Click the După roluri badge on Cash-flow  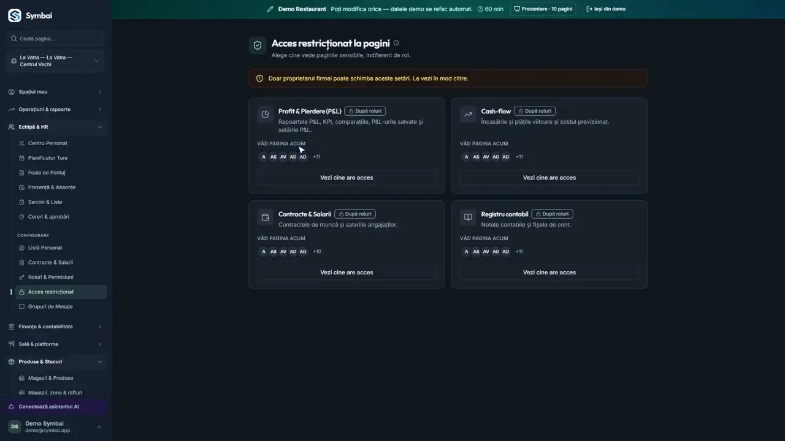[534, 111]
